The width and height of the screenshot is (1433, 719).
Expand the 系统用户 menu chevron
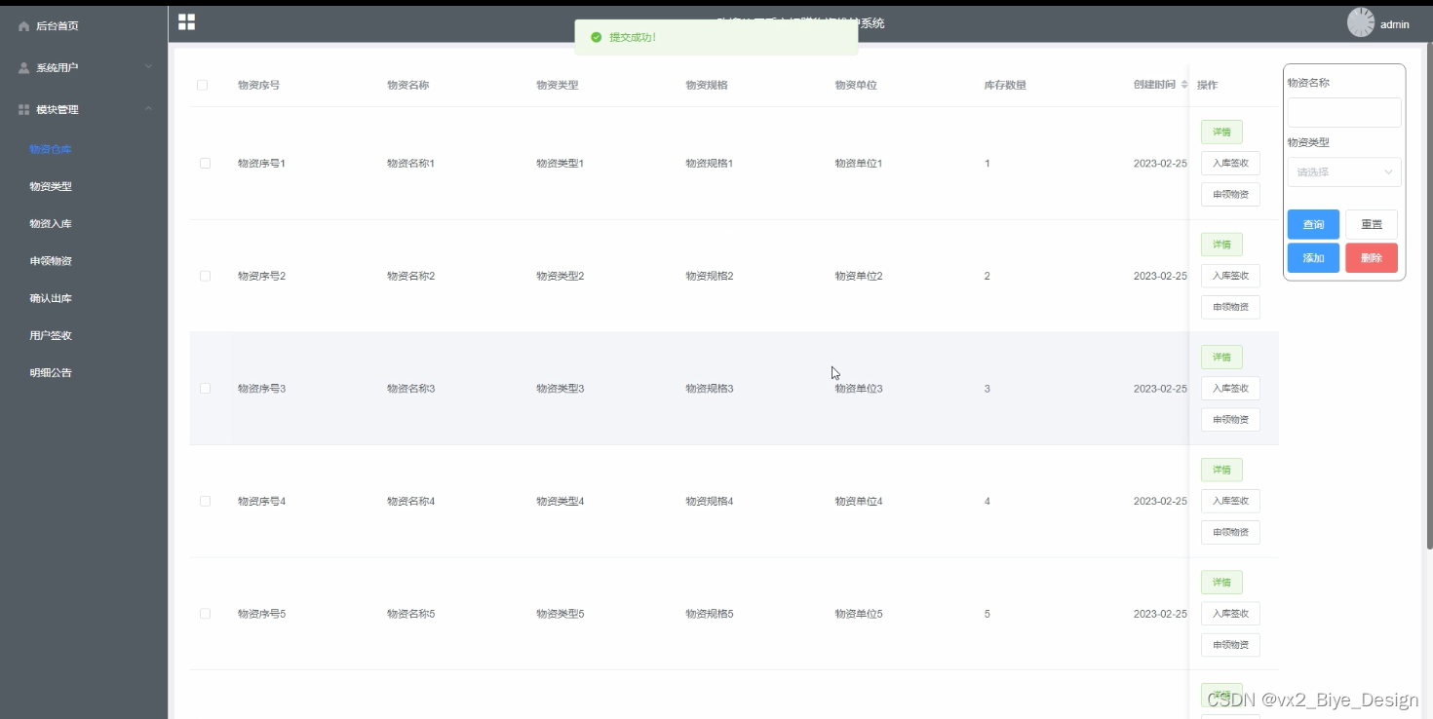148,66
